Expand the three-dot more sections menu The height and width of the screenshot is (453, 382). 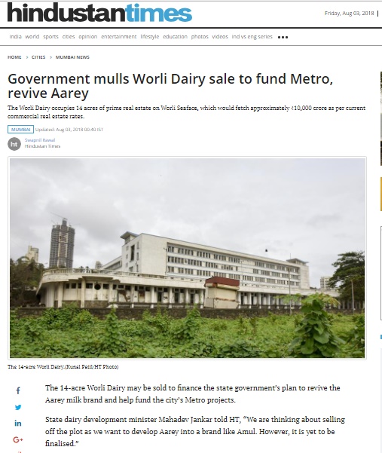tap(283, 37)
